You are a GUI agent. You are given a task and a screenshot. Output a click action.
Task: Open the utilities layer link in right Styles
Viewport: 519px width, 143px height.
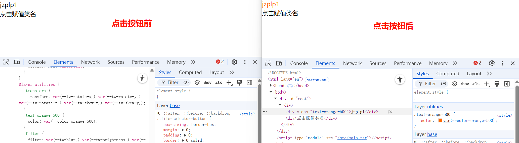point(435,107)
